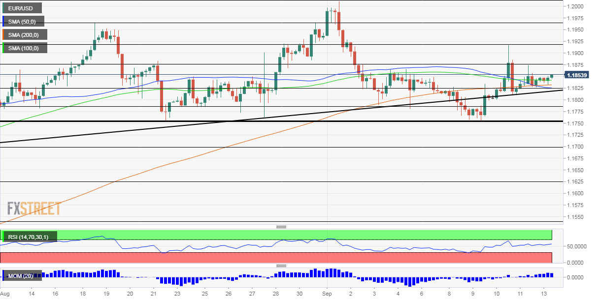Click the Sep date label on time axis
598x300 pixels.
pos(327,294)
